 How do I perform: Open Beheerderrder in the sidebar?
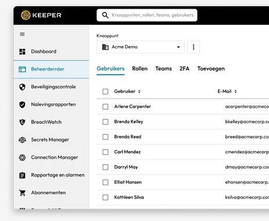[x=51, y=69]
